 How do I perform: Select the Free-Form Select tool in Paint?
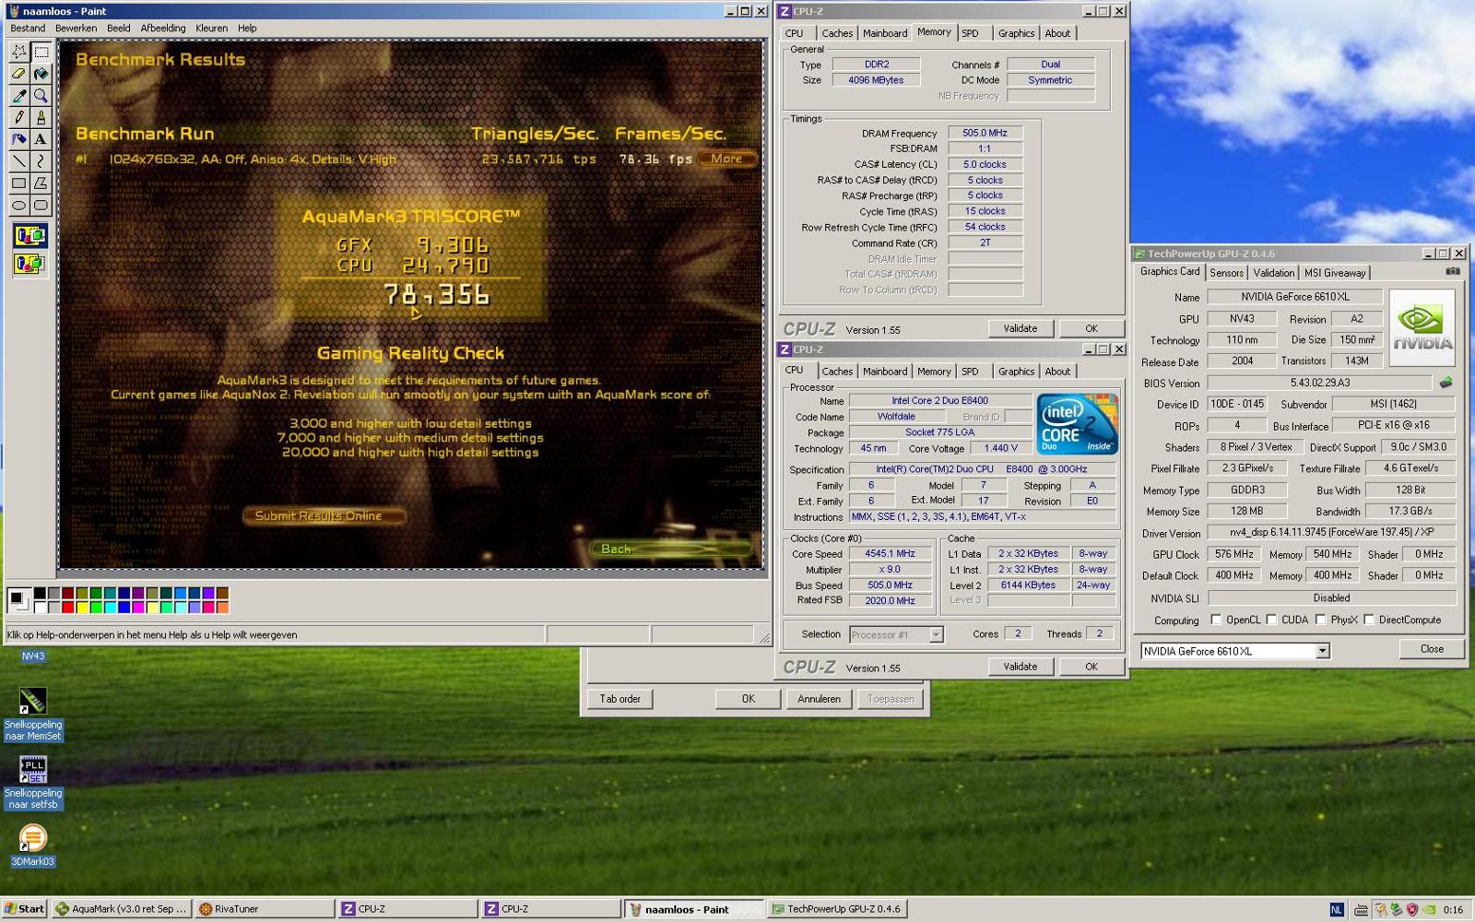pyautogui.click(x=18, y=53)
